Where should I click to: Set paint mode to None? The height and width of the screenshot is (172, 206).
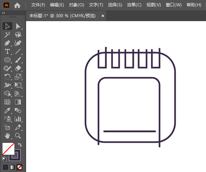[x=20, y=167]
